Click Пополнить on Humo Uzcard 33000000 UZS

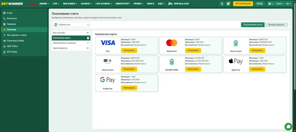[x=257, y=50]
